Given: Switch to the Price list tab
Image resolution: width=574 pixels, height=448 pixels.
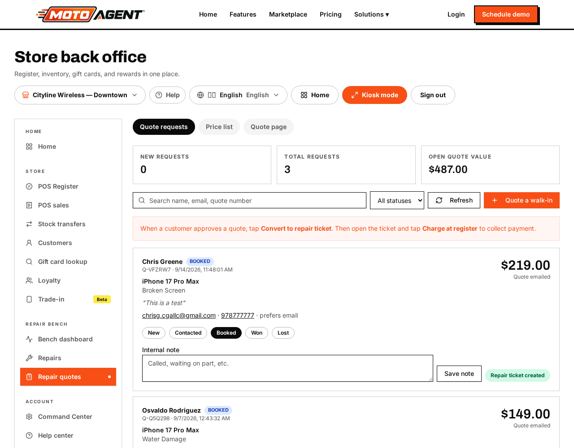Looking at the screenshot, I should coord(219,127).
